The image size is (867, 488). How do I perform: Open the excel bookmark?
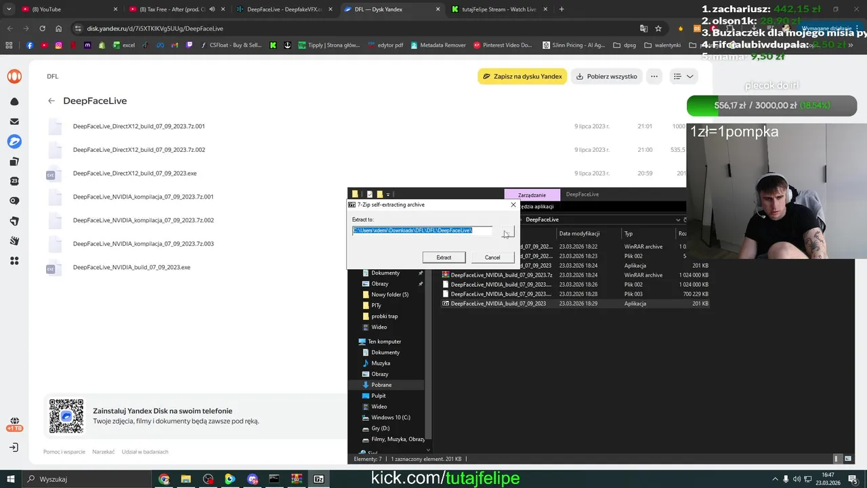pyautogui.click(x=124, y=45)
